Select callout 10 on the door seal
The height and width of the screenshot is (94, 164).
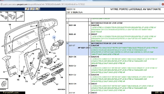tap(10, 25)
